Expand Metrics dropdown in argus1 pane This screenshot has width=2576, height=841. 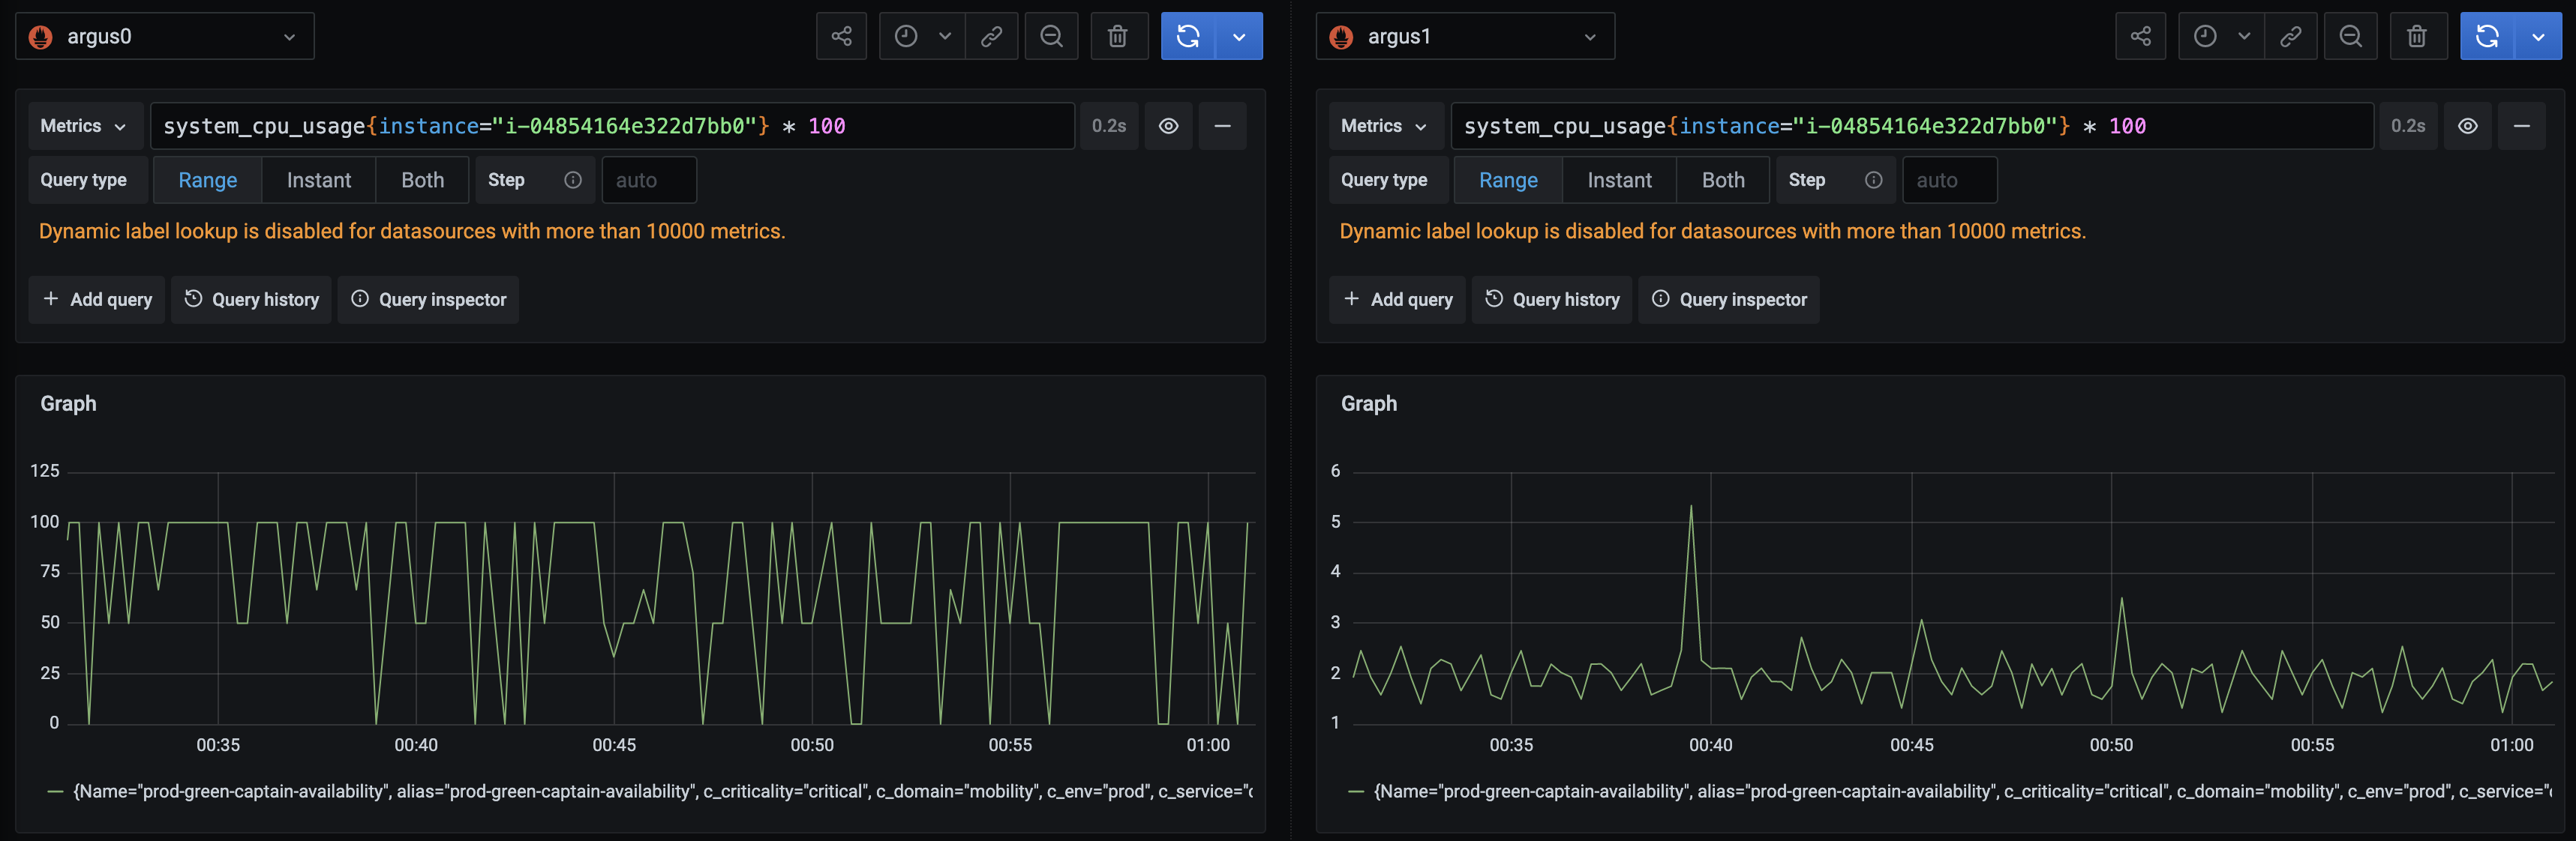click(x=1384, y=126)
